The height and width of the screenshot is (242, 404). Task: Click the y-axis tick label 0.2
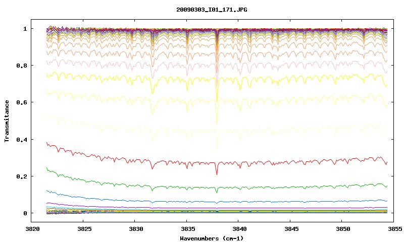(22, 176)
